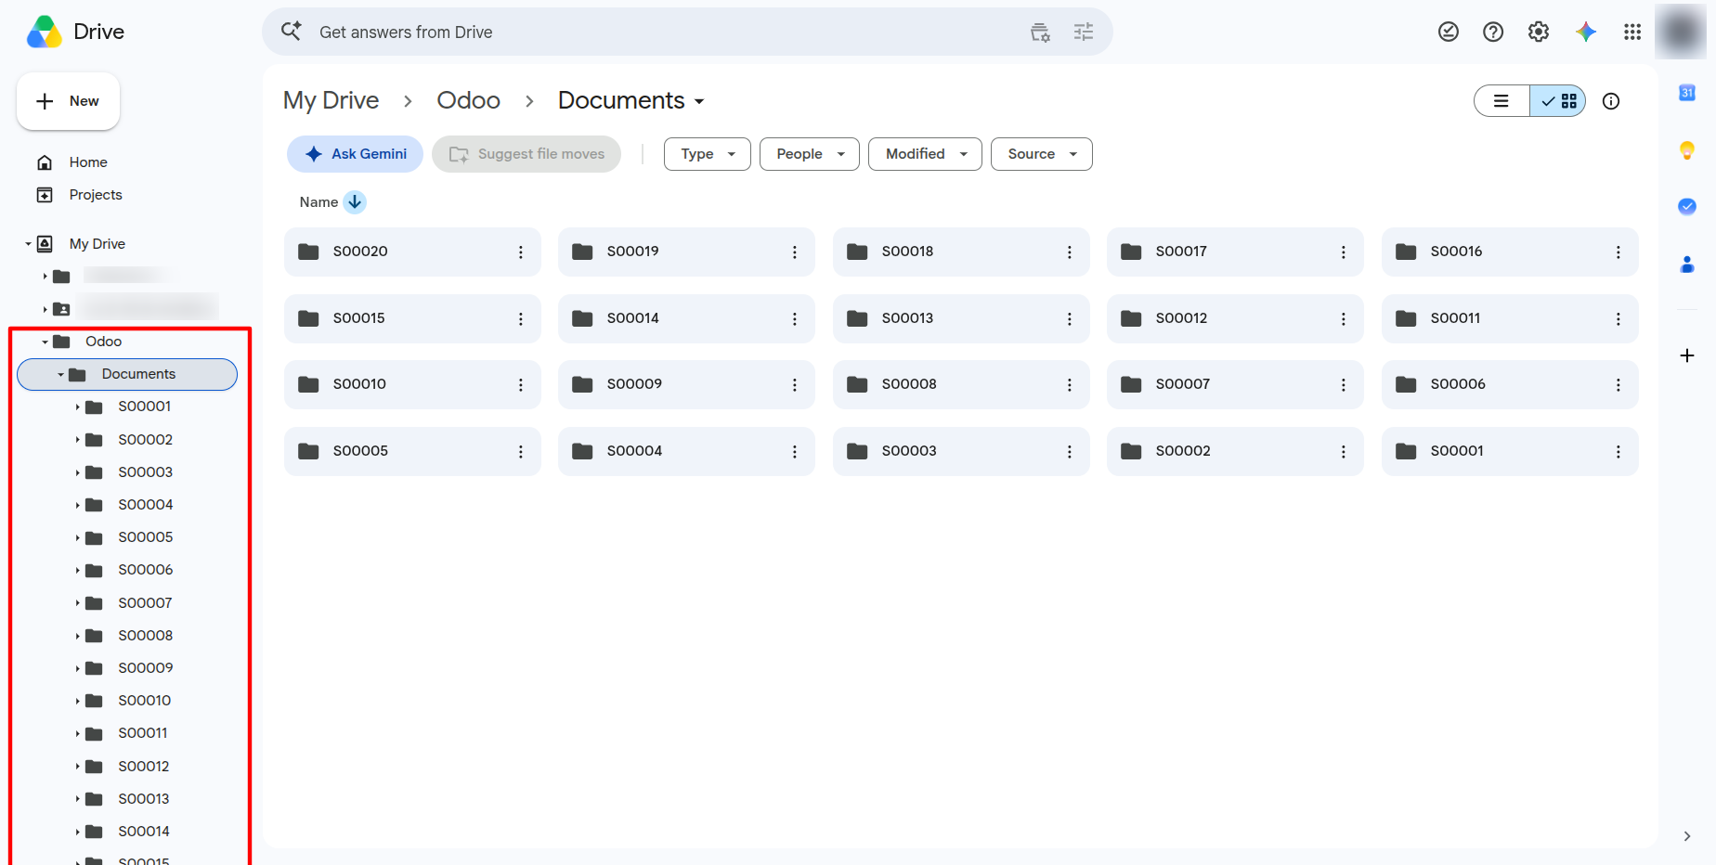Open the Settings gear icon
This screenshot has height=865, width=1716.
(x=1539, y=32)
